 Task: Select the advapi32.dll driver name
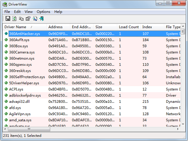click(x=19, y=102)
